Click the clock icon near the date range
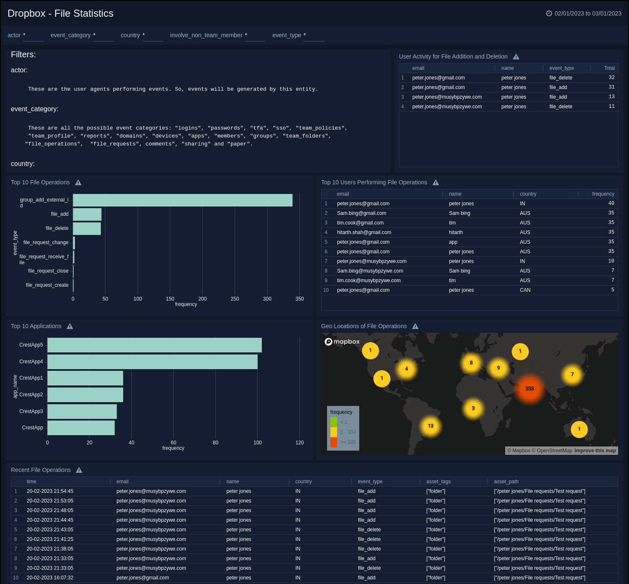 [549, 13]
